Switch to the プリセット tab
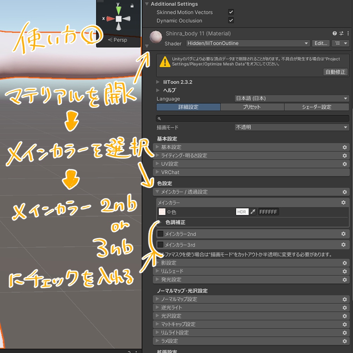This screenshot has height=353, width=353. [x=252, y=107]
